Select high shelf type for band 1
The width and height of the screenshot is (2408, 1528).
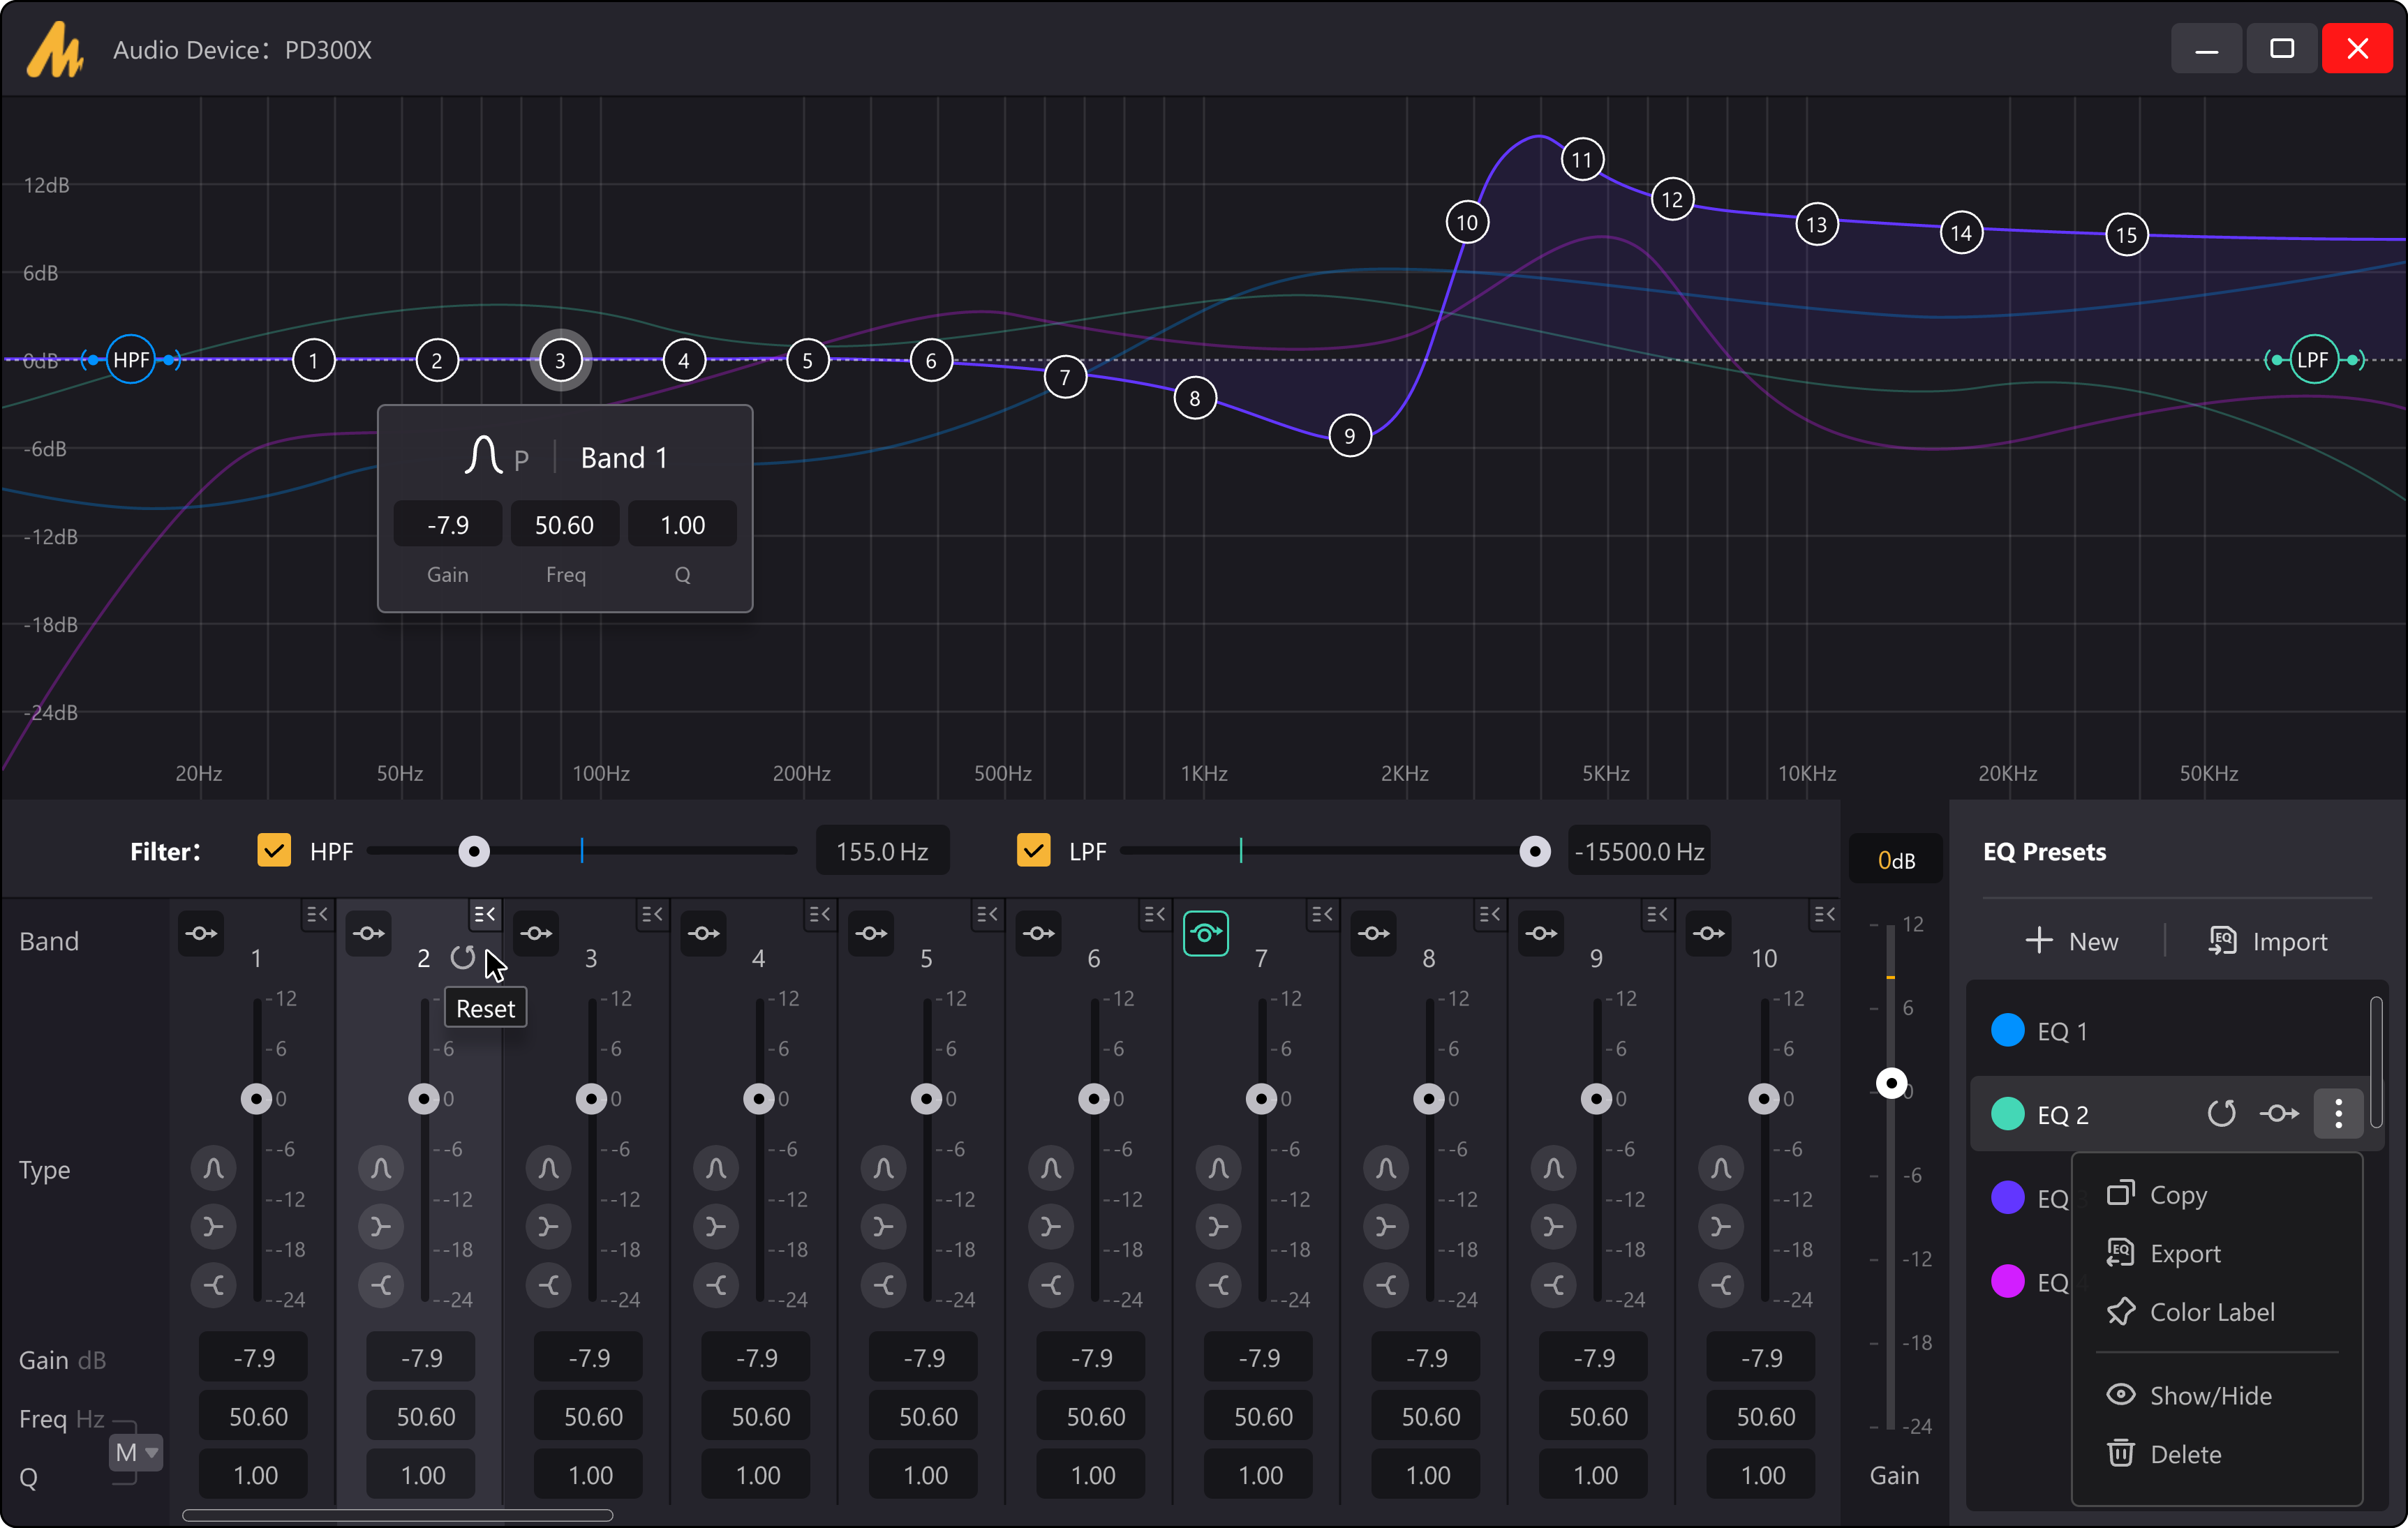coord(213,1285)
